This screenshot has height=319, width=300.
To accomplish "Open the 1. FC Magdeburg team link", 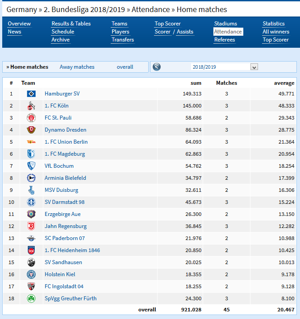I will 65,154.
